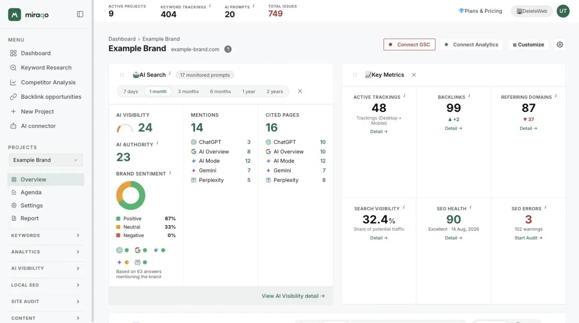Open the Customize button
Viewport: 579px width, 323px height.
528,45
